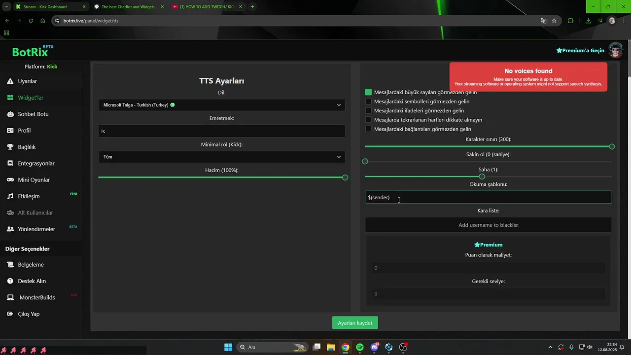Go to Profil in sidebar
Viewport: 631px width, 355px height.
[24, 131]
